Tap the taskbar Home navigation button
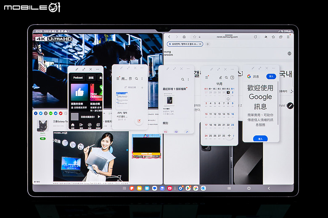 [249, 188]
